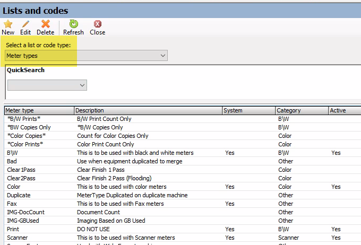
Task: Click Category 'Color' in Clear1Pass row
Action: point(285,170)
